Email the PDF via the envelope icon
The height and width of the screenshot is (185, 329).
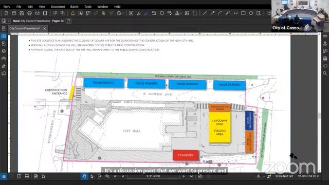(x=38, y=13)
